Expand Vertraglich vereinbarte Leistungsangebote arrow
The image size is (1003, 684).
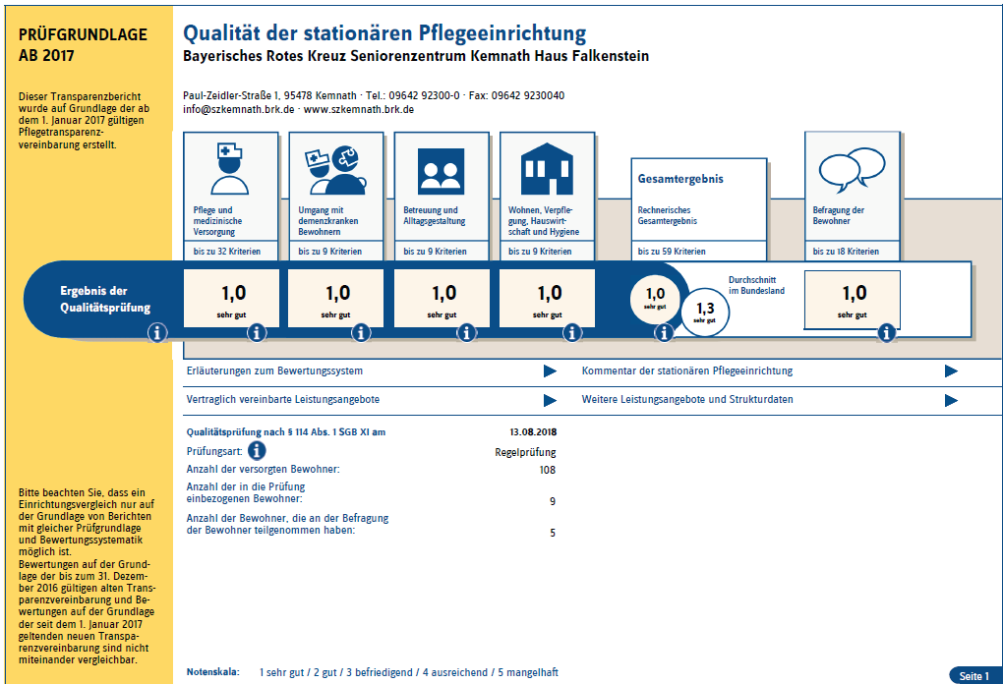pos(550,400)
